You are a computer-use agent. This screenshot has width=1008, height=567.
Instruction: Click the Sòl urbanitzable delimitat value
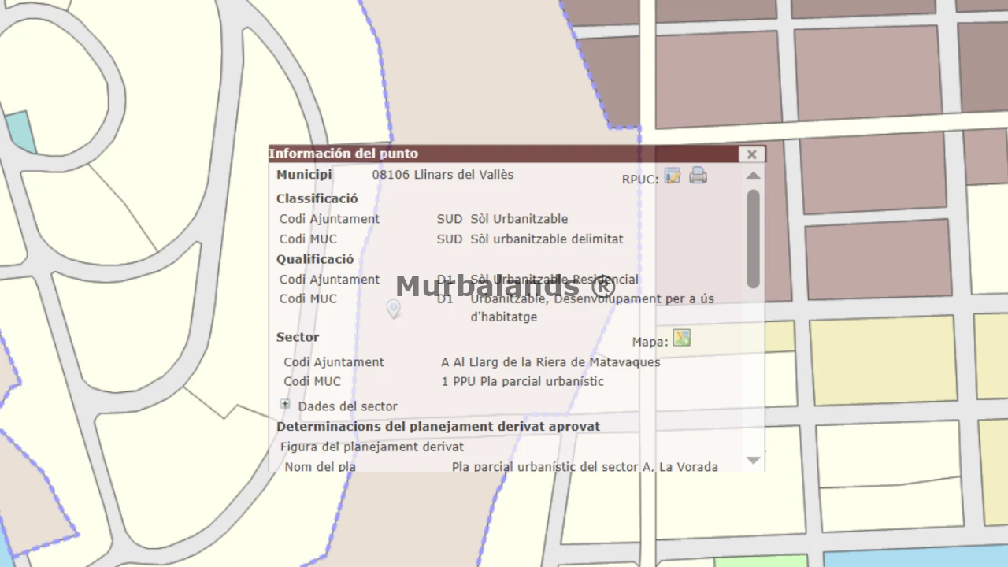coord(547,239)
